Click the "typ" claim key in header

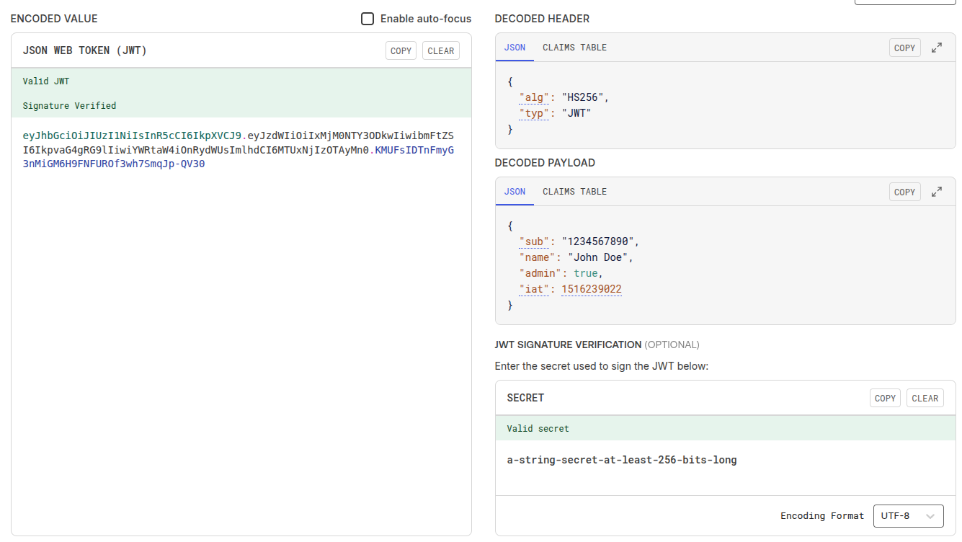pos(534,113)
